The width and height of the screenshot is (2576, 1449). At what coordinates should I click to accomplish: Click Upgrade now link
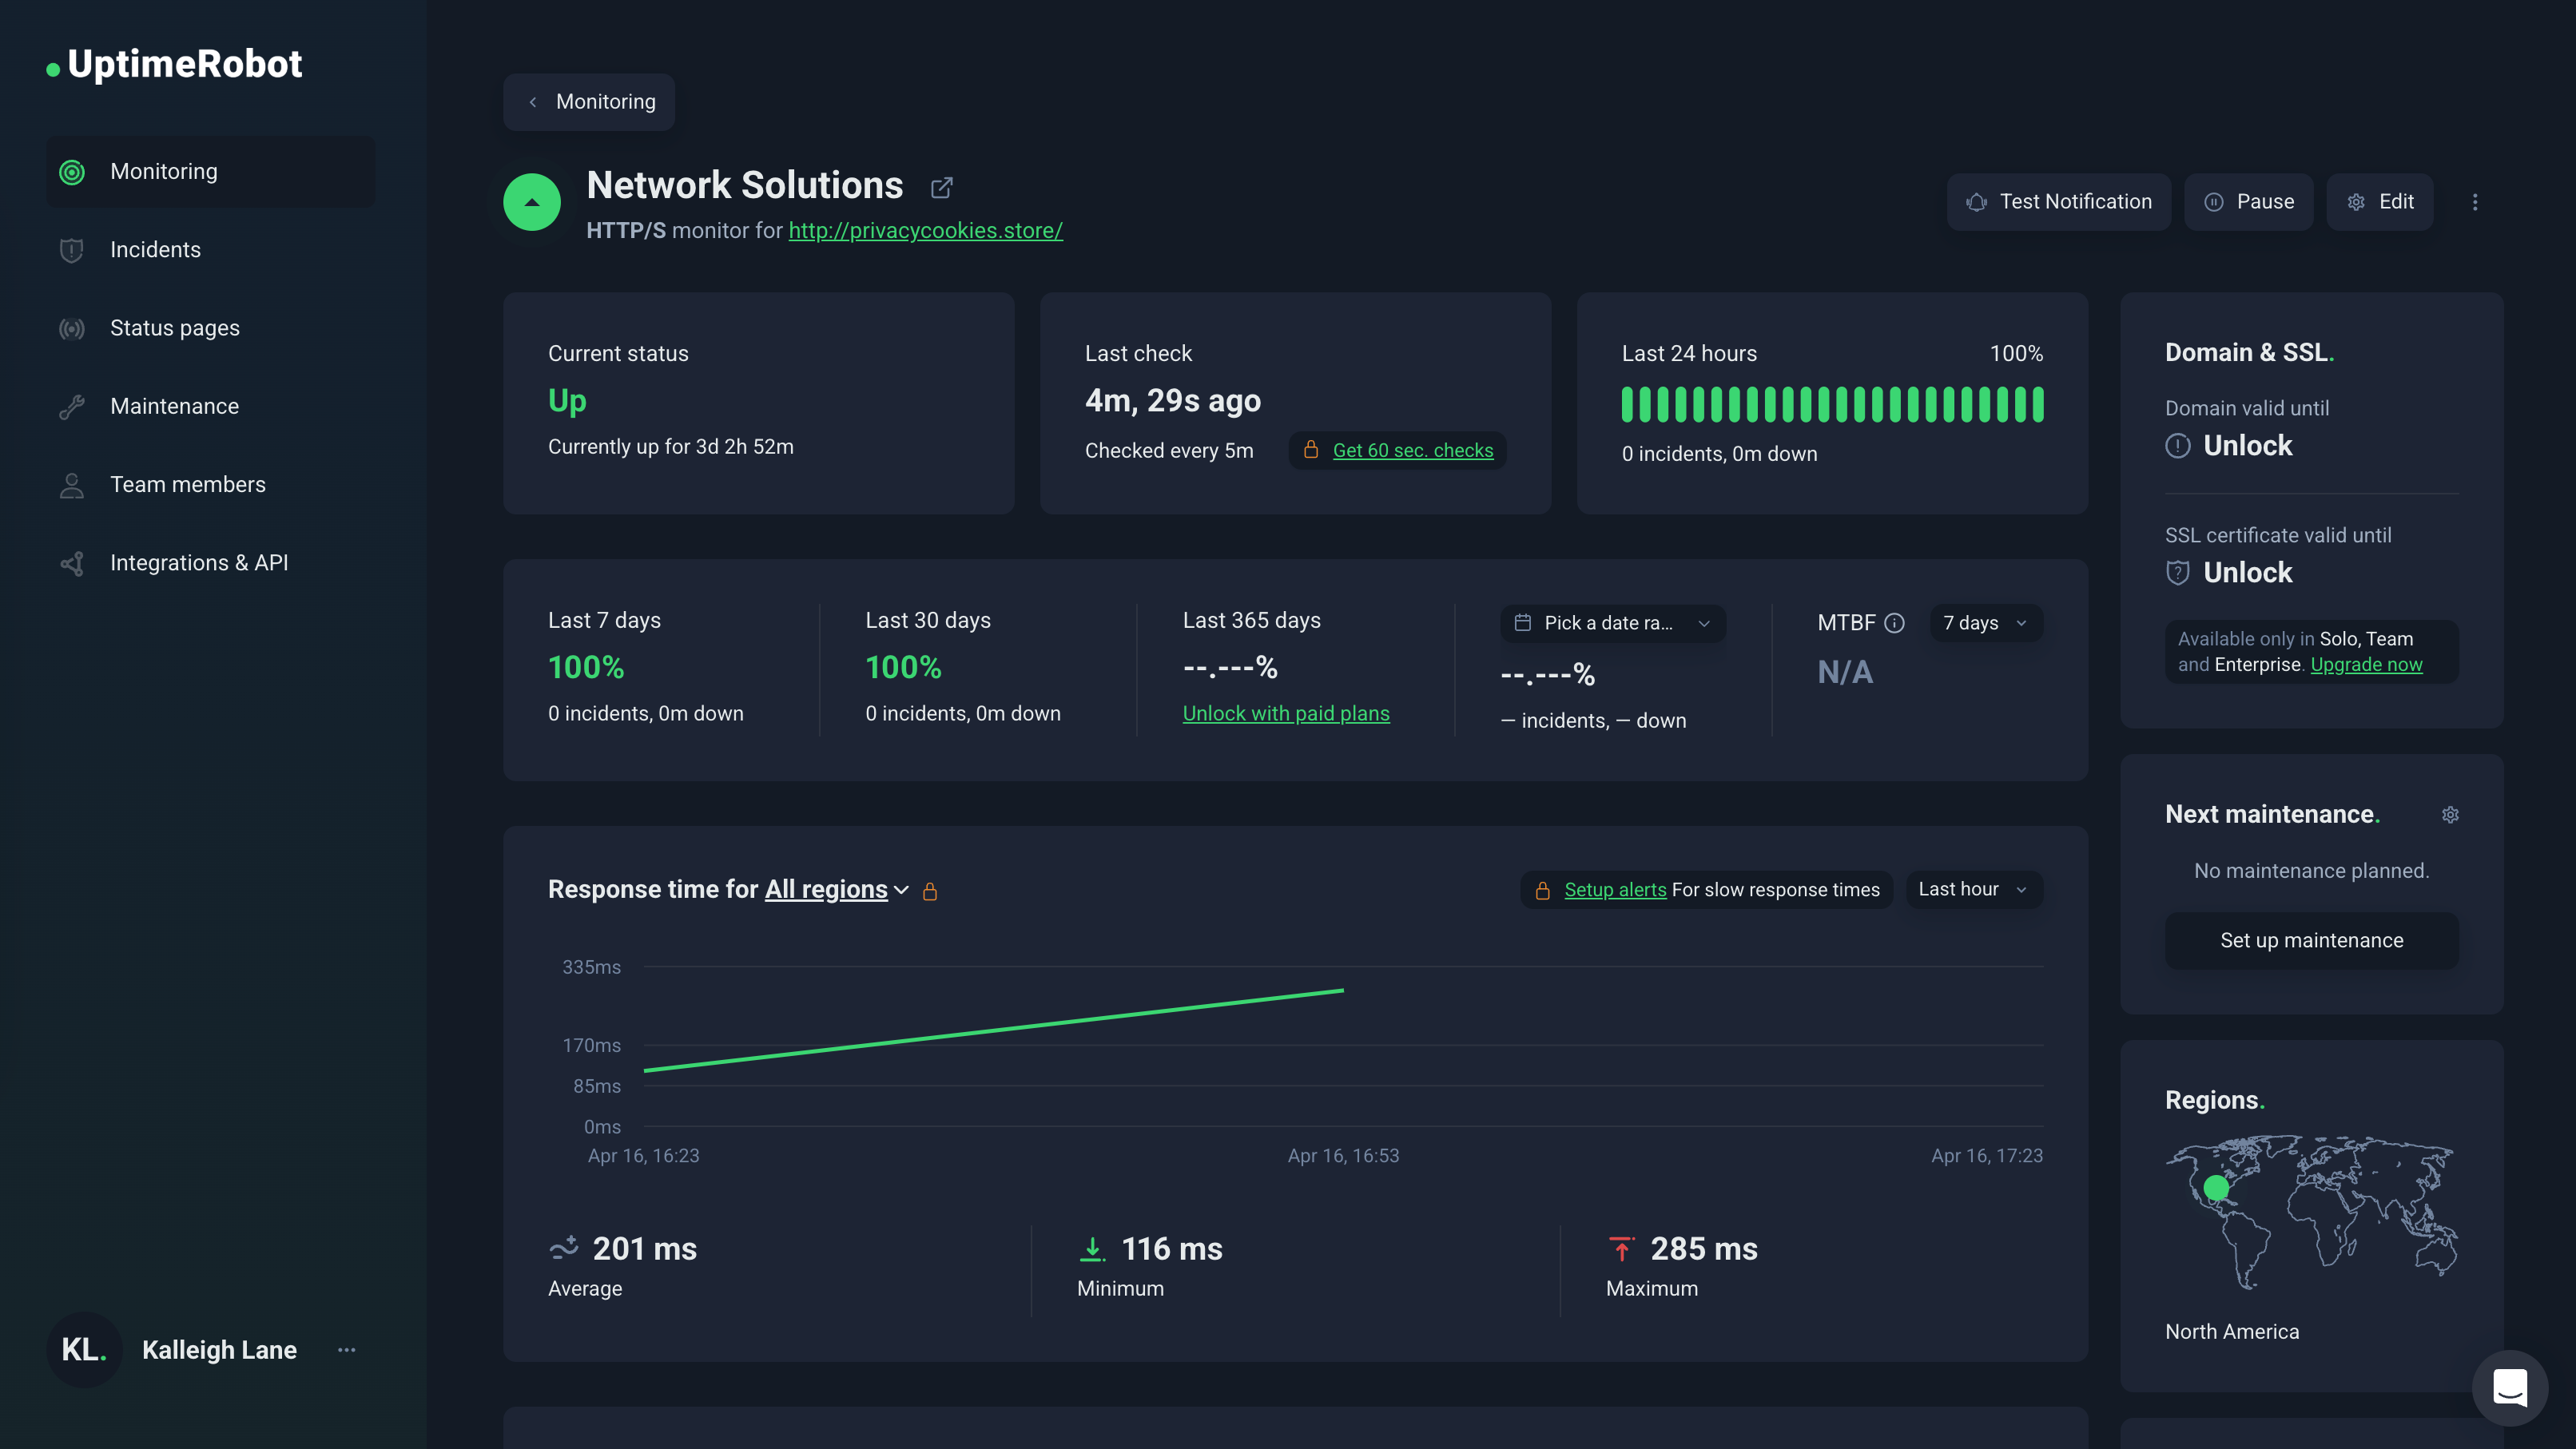pyautogui.click(x=2366, y=664)
